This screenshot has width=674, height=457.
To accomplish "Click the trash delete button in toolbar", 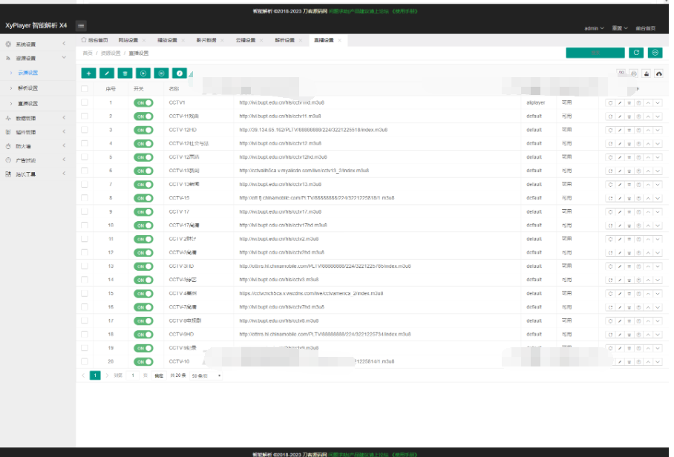I will pos(125,73).
